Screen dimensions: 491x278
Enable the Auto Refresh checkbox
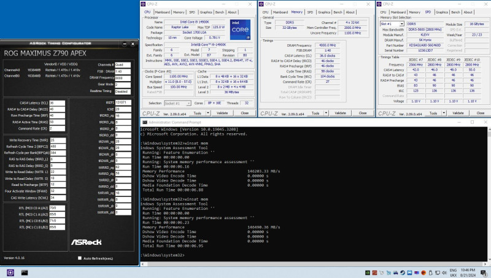80,258
